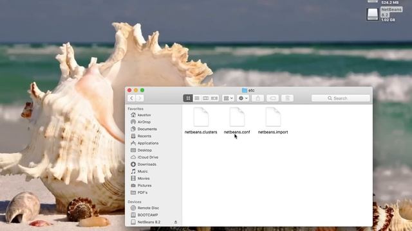Click the Delete trash toolbar button

288,98
